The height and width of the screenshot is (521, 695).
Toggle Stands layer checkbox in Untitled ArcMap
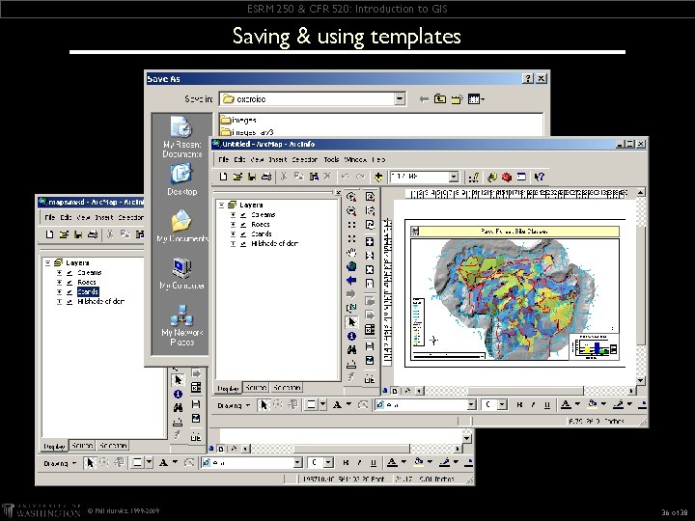point(243,233)
